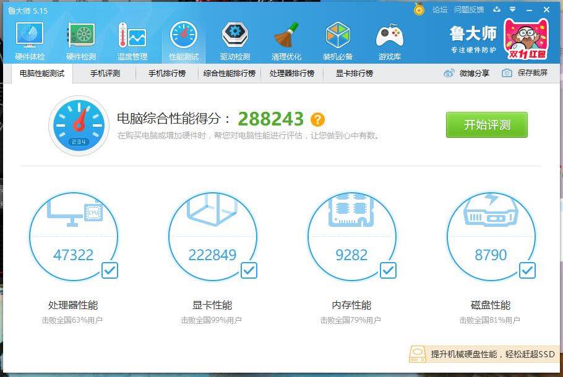Viewport: 563px width, 377px height.
Task: Minimize the 鲁大师 window
Action: tap(529, 10)
